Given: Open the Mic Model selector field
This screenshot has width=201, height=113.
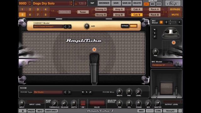Looking at the screenshot, I should [x=163, y=65].
